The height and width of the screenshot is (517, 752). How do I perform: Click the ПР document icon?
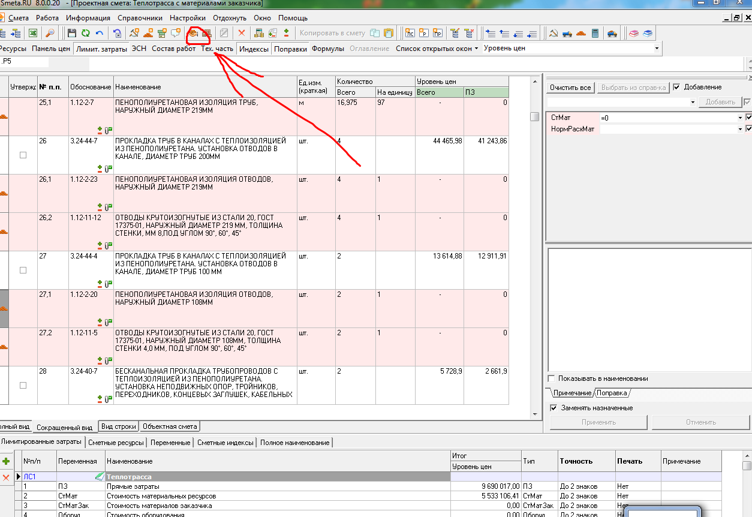pyautogui.click(x=438, y=33)
